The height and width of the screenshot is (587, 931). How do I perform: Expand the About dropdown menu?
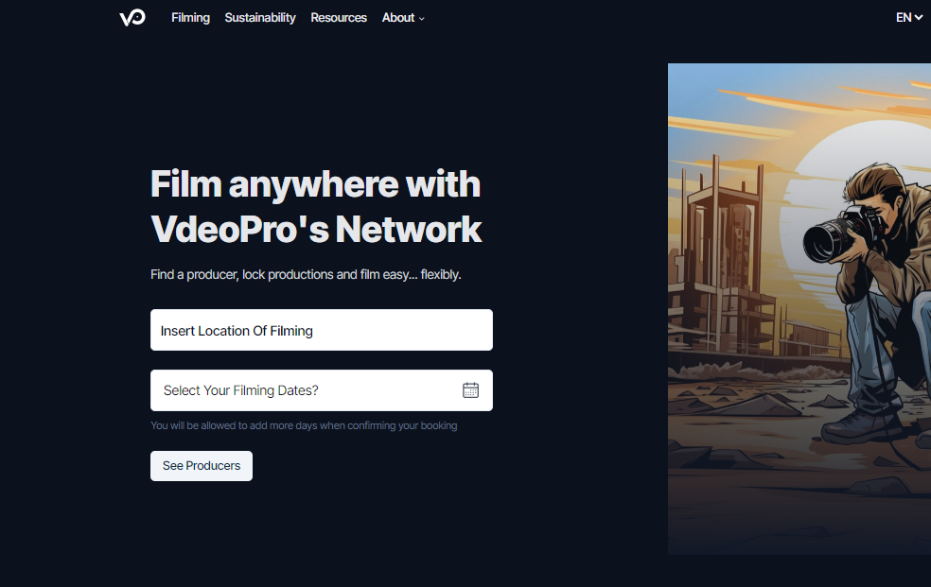click(x=403, y=18)
